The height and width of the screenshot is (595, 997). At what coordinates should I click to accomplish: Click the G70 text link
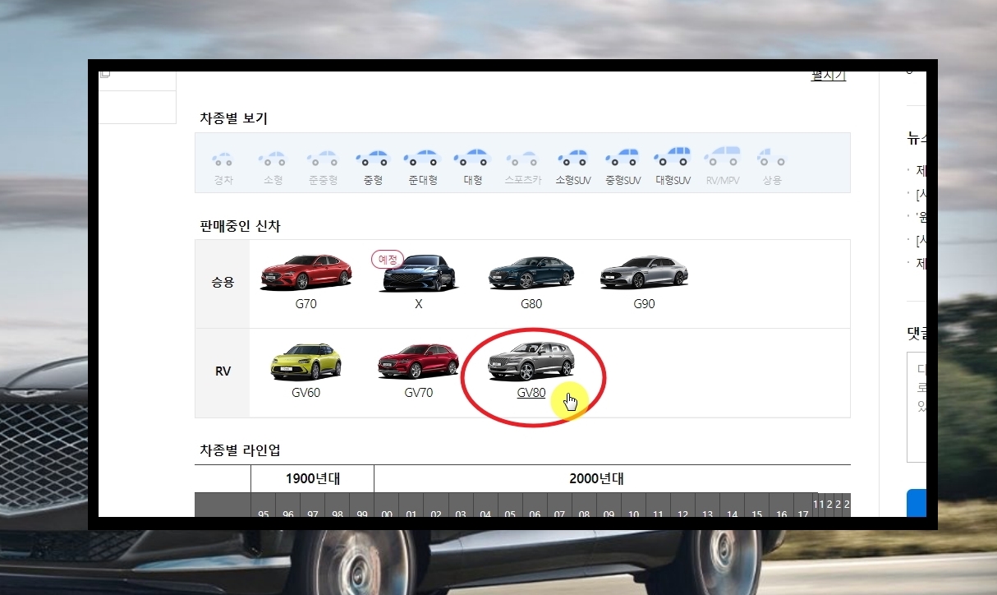[x=306, y=304]
